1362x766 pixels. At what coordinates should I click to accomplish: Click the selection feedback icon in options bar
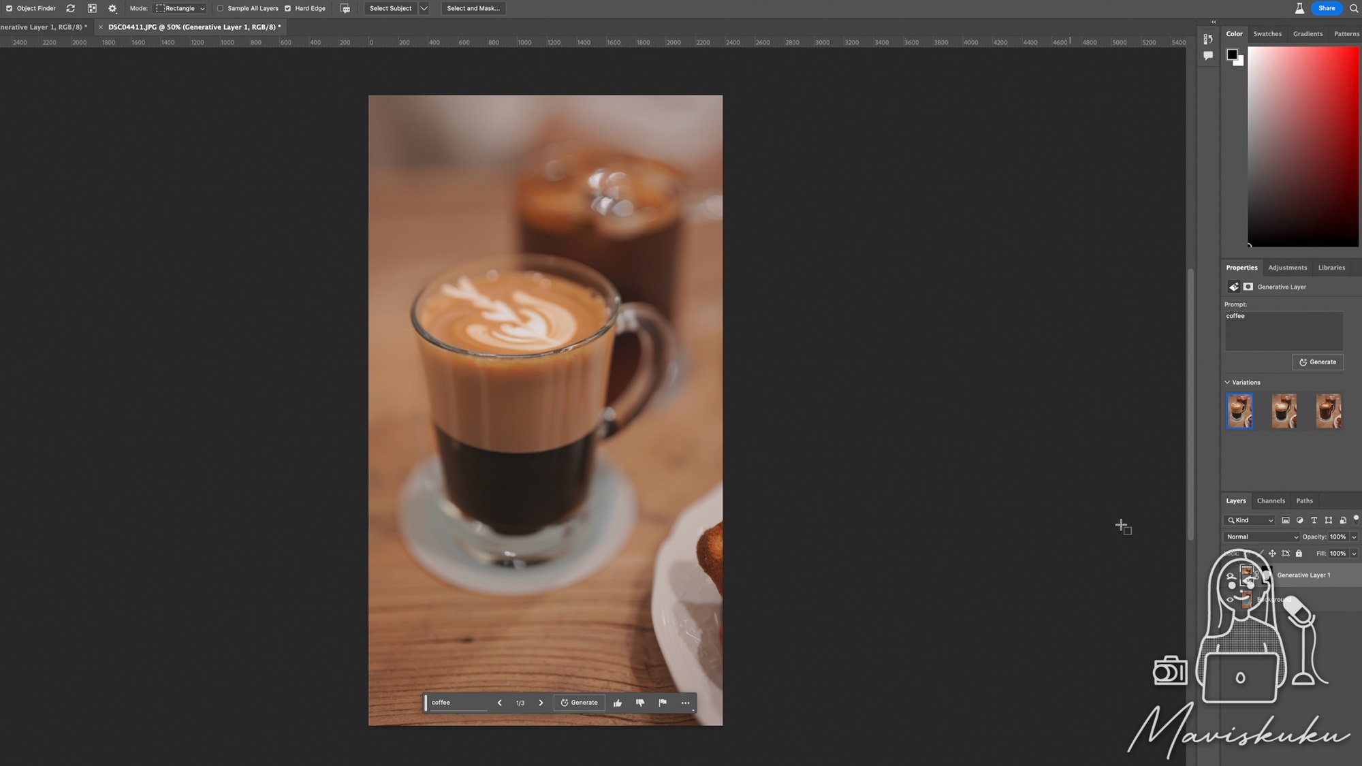pyautogui.click(x=345, y=8)
